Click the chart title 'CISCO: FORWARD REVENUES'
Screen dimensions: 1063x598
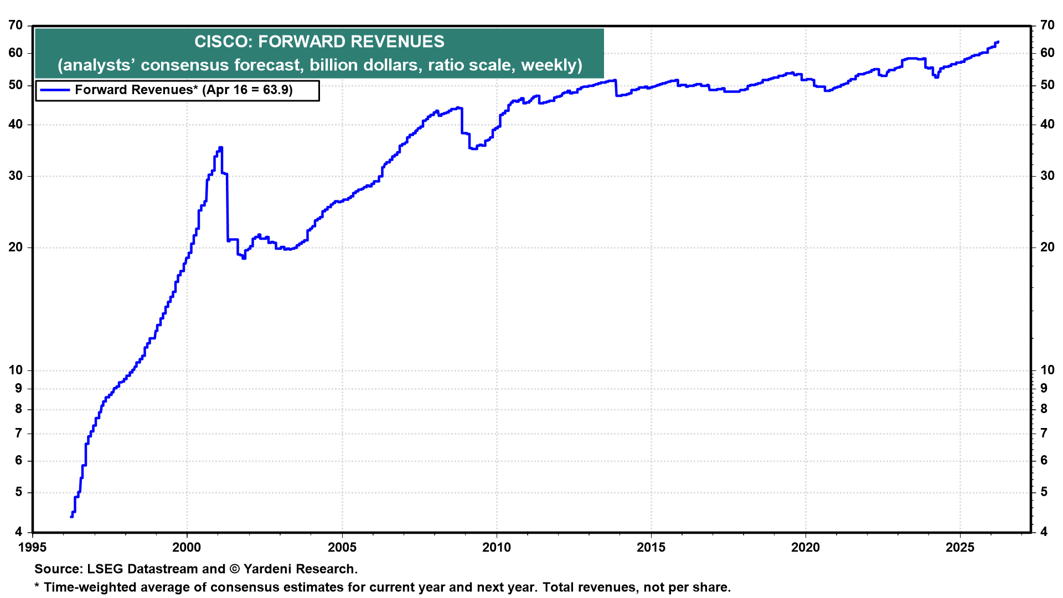click(319, 42)
